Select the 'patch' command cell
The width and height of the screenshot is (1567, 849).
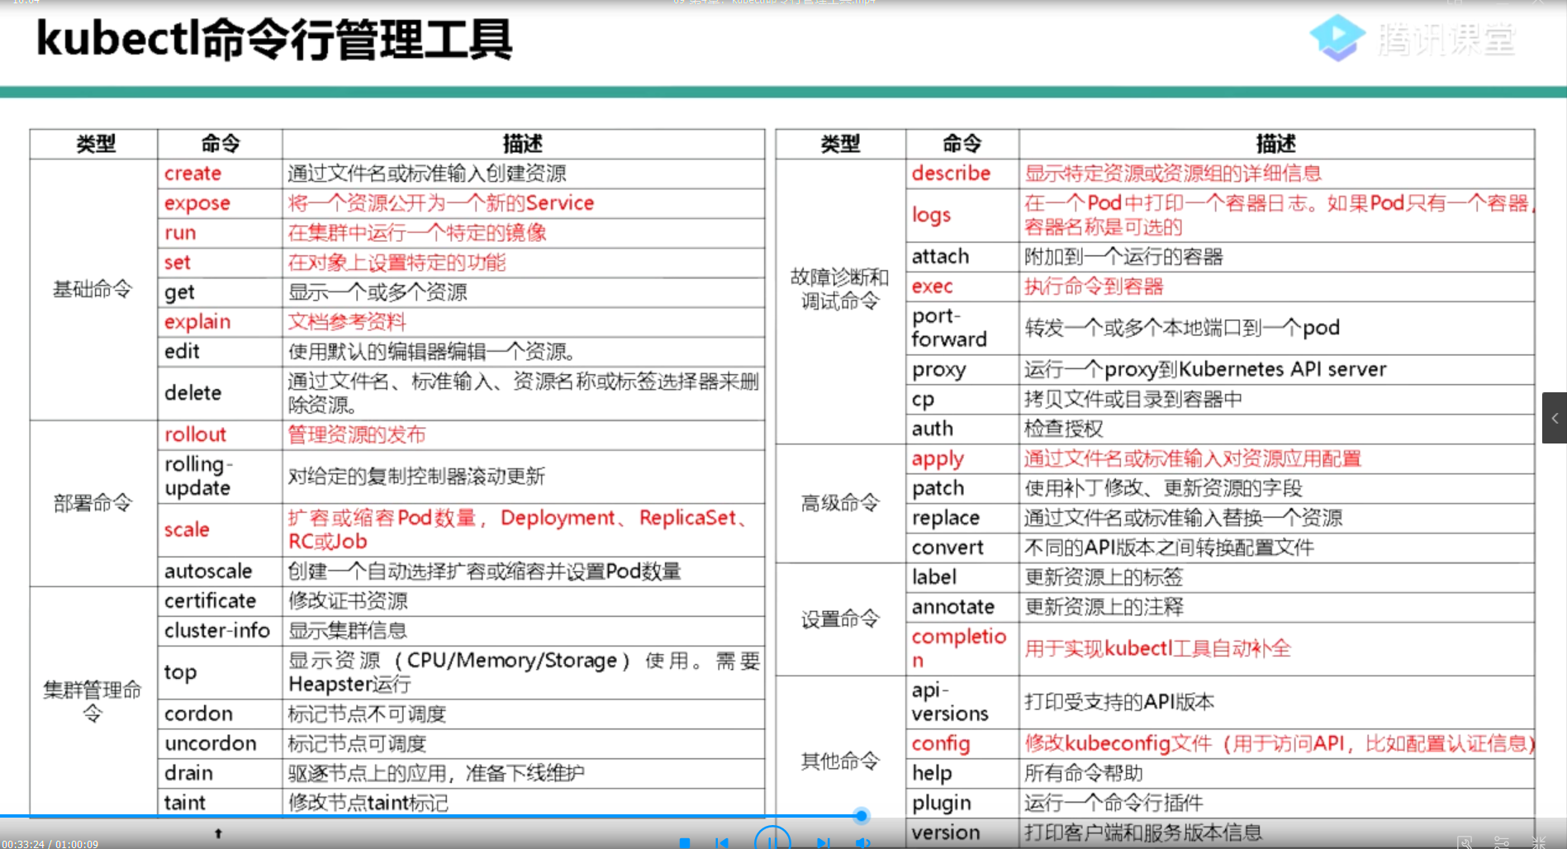[x=962, y=489]
